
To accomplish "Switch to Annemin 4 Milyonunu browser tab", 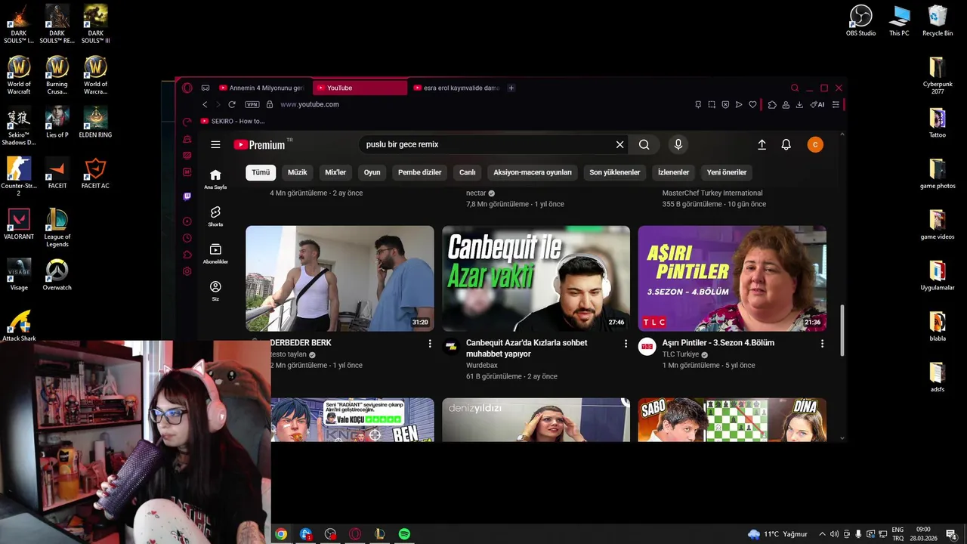I will (261, 88).
